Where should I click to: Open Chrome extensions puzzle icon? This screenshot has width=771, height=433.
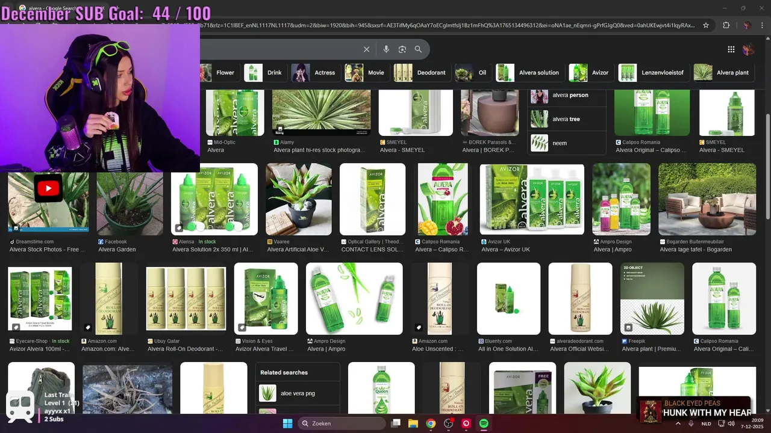tap(726, 25)
